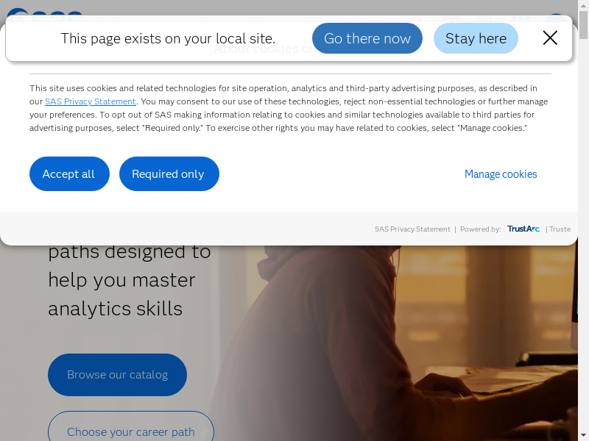Open the Manage cookies preferences
The height and width of the screenshot is (441, 589).
501,174
